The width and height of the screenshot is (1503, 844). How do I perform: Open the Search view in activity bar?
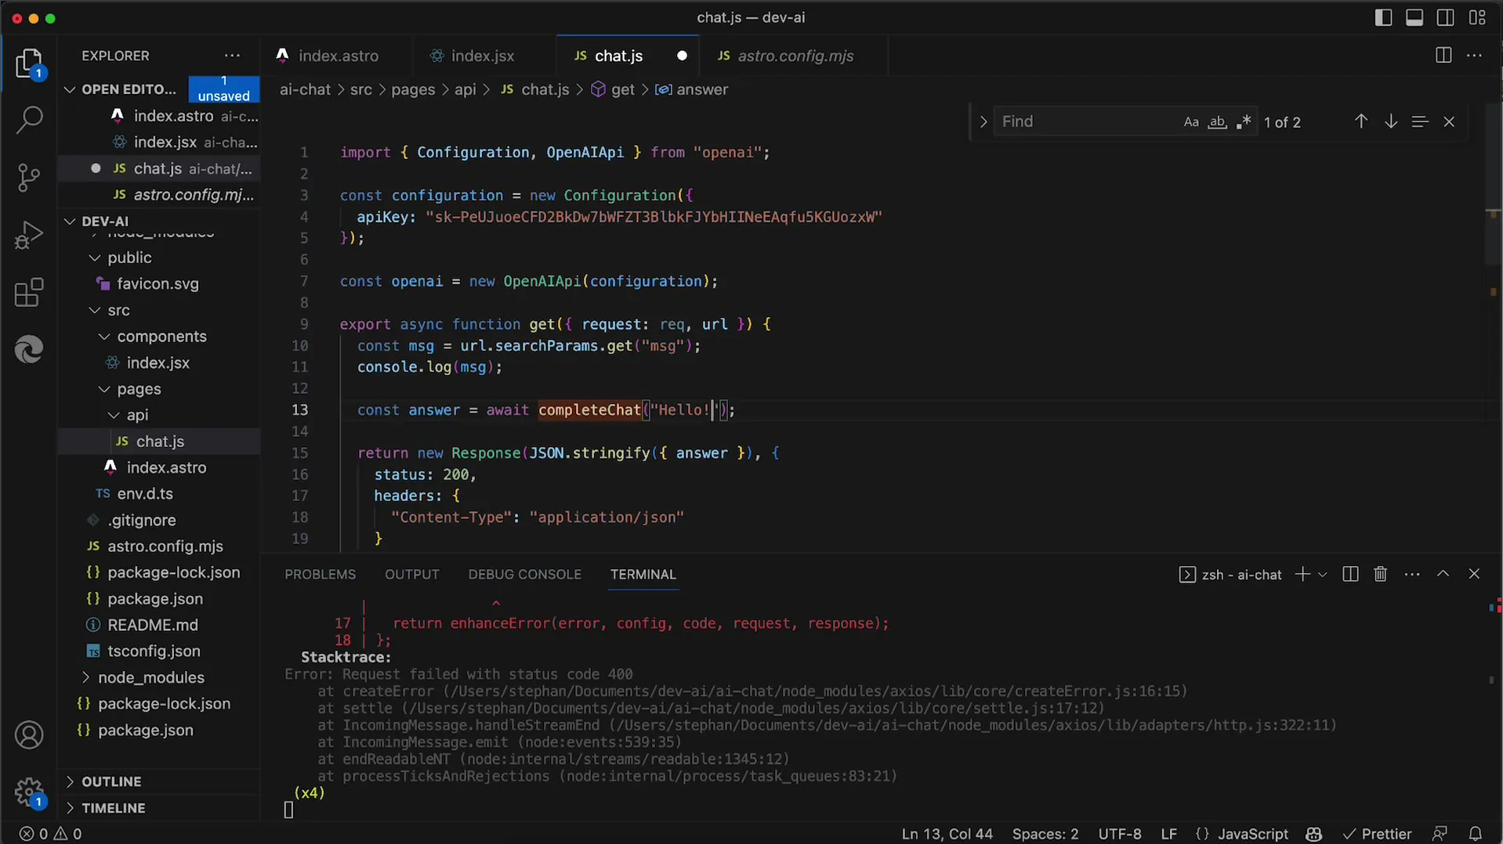tap(29, 120)
